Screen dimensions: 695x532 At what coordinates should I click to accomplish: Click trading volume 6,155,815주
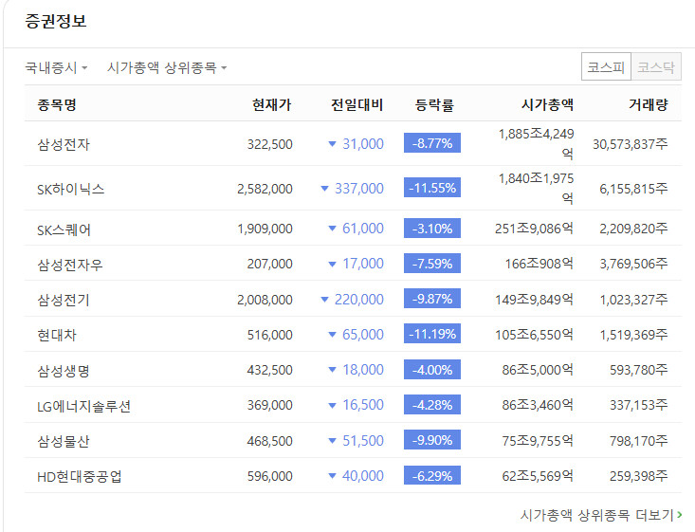[x=633, y=189]
